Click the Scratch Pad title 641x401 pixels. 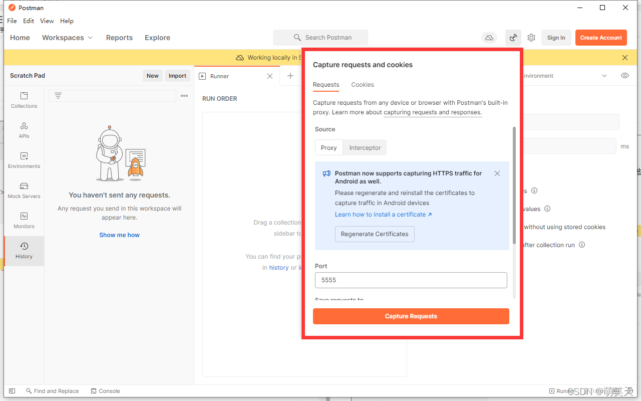28,76
